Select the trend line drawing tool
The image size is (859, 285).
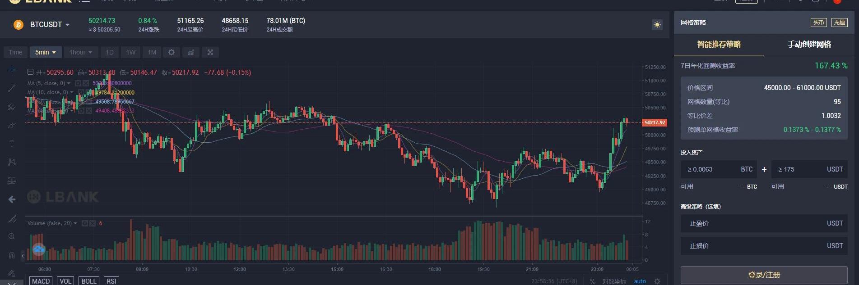pyautogui.click(x=12, y=88)
